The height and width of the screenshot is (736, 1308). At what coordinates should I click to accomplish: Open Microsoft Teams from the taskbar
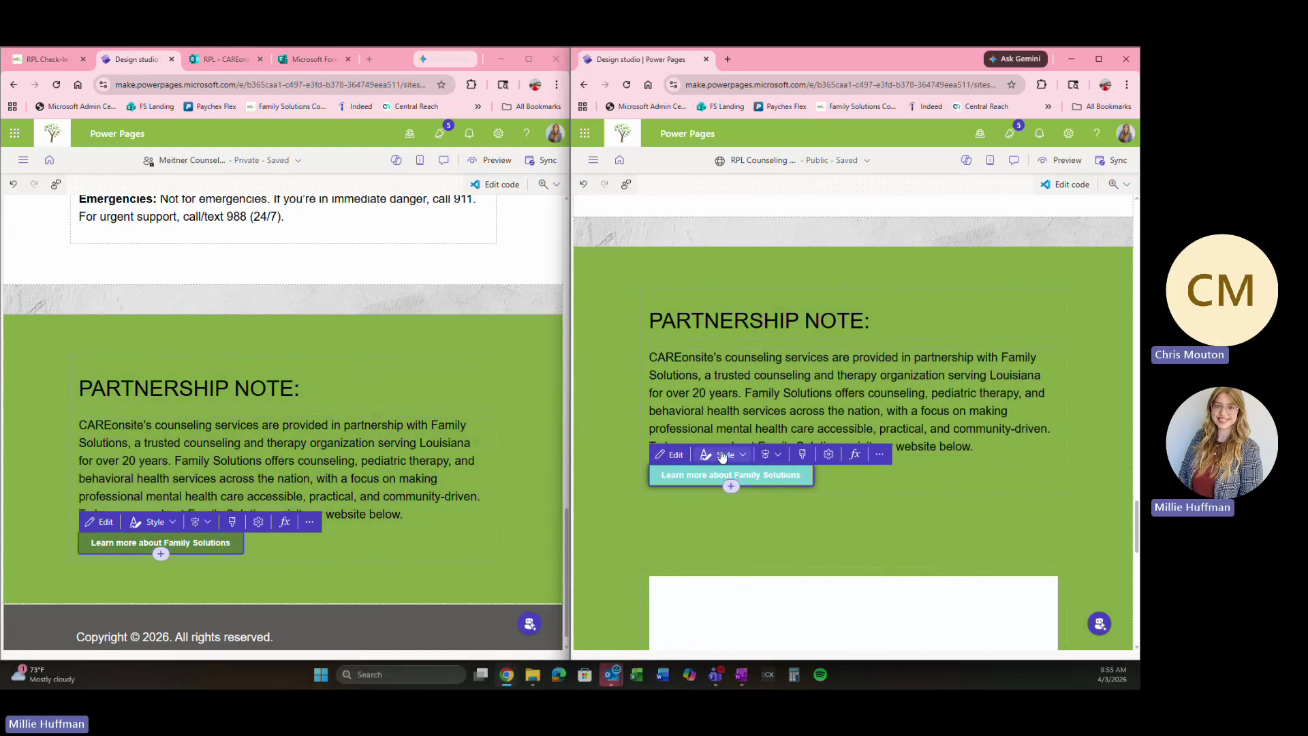coord(715,675)
